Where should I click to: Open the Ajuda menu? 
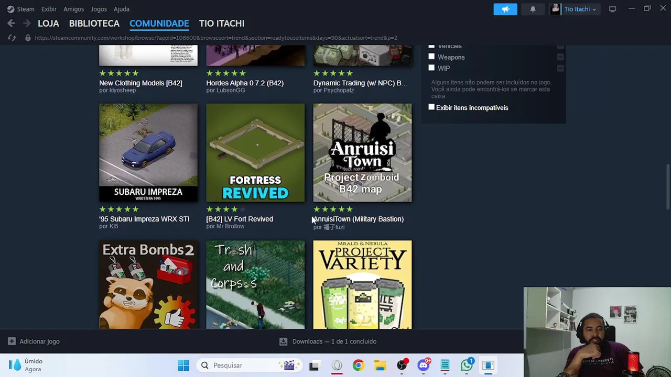[x=122, y=9]
